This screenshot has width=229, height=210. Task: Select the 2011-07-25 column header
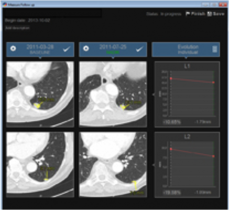113,49
